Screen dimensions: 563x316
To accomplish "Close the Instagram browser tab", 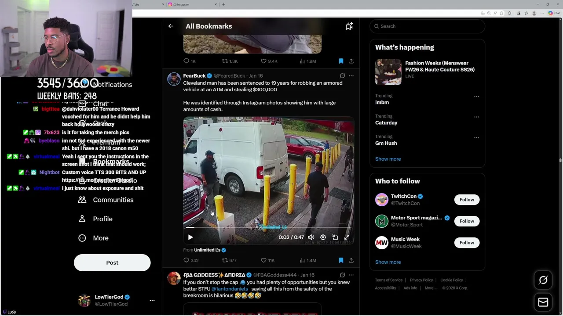I will click(x=216, y=4).
